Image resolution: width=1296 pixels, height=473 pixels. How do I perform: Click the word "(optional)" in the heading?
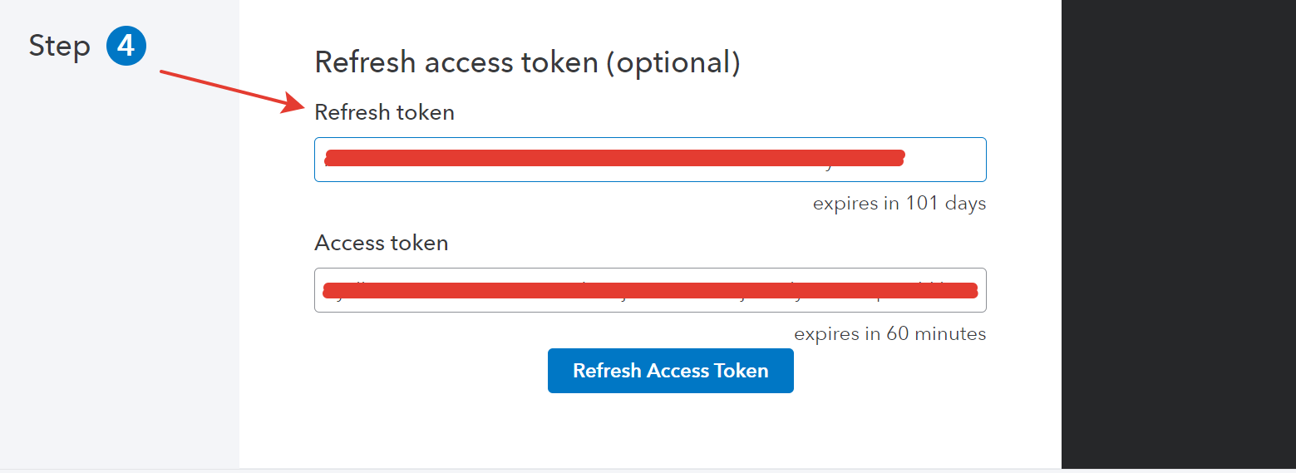673,62
